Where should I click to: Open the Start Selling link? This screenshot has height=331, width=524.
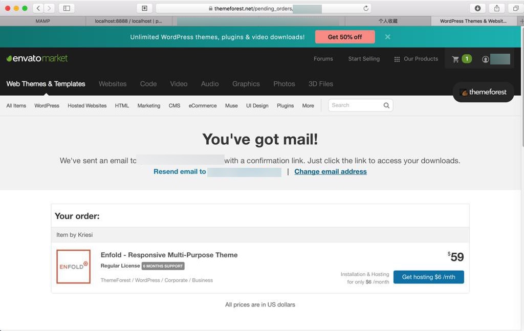[364, 59]
